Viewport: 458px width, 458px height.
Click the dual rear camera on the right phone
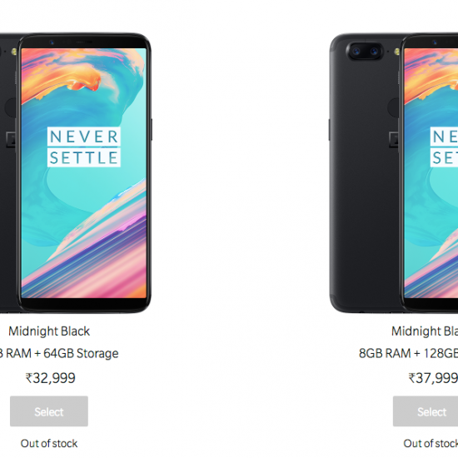click(x=365, y=52)
